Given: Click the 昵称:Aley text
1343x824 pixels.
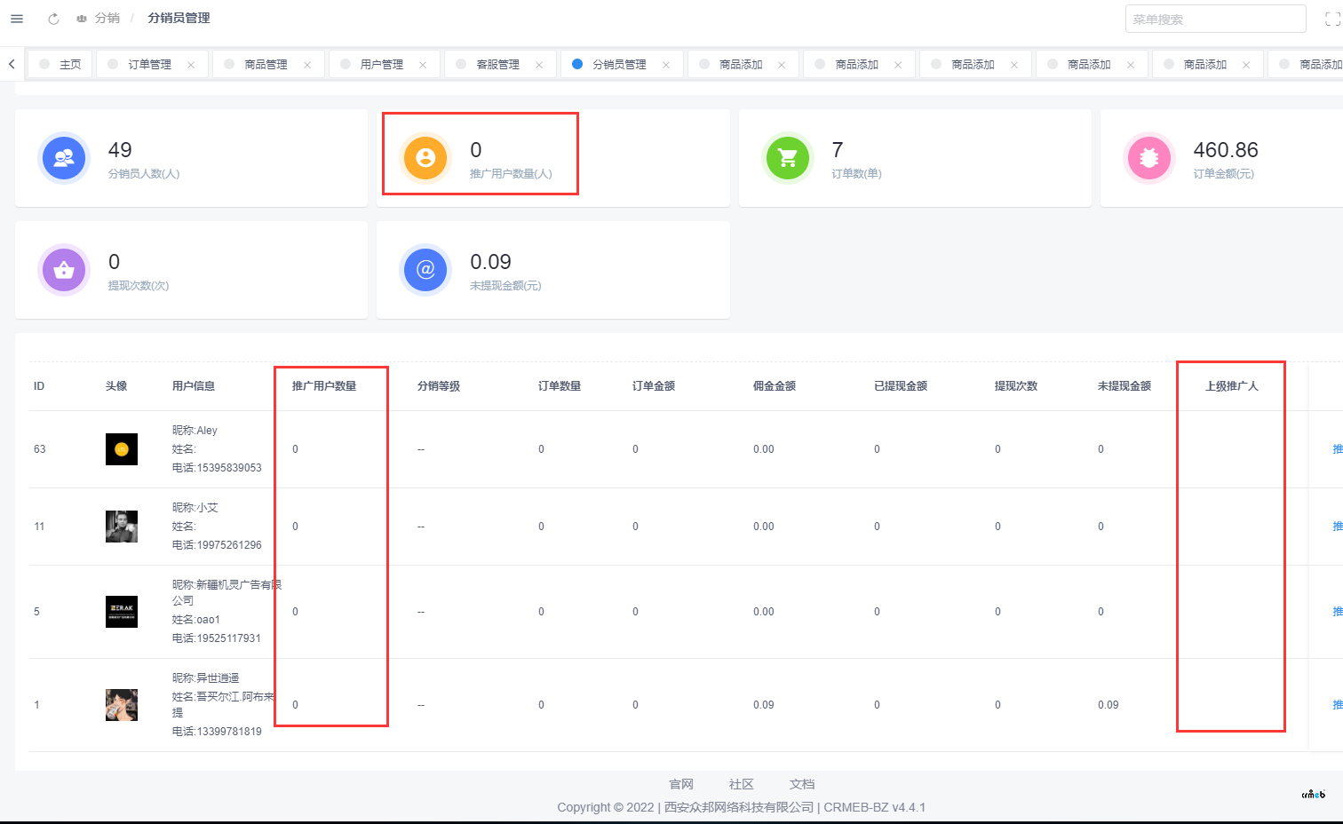Looking at the screenshot, I should pos(195,431).
